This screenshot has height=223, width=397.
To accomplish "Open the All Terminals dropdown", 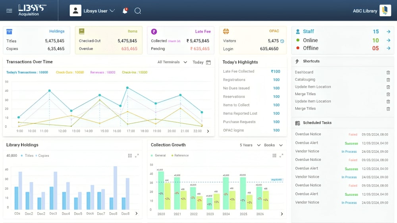I will pyautogui.click(x=172, y=62).
